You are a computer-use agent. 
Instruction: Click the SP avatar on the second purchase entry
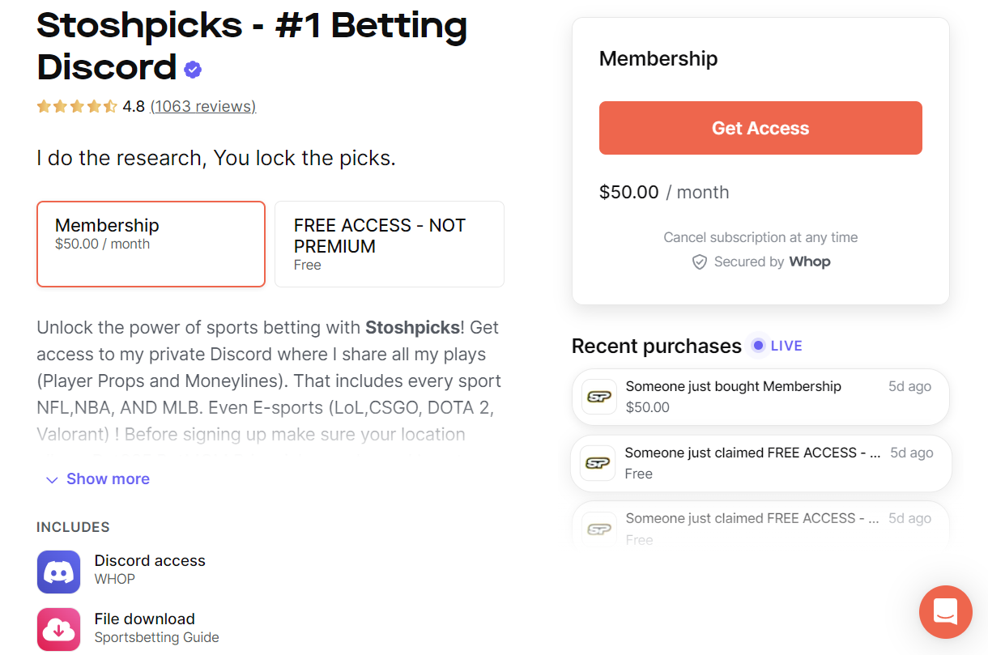(x=598, y=463)
